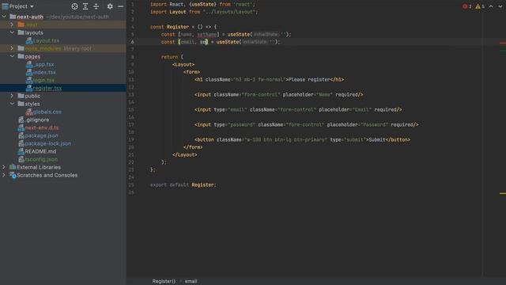Click the closing </Layout> tag

[x=184, y=155]
